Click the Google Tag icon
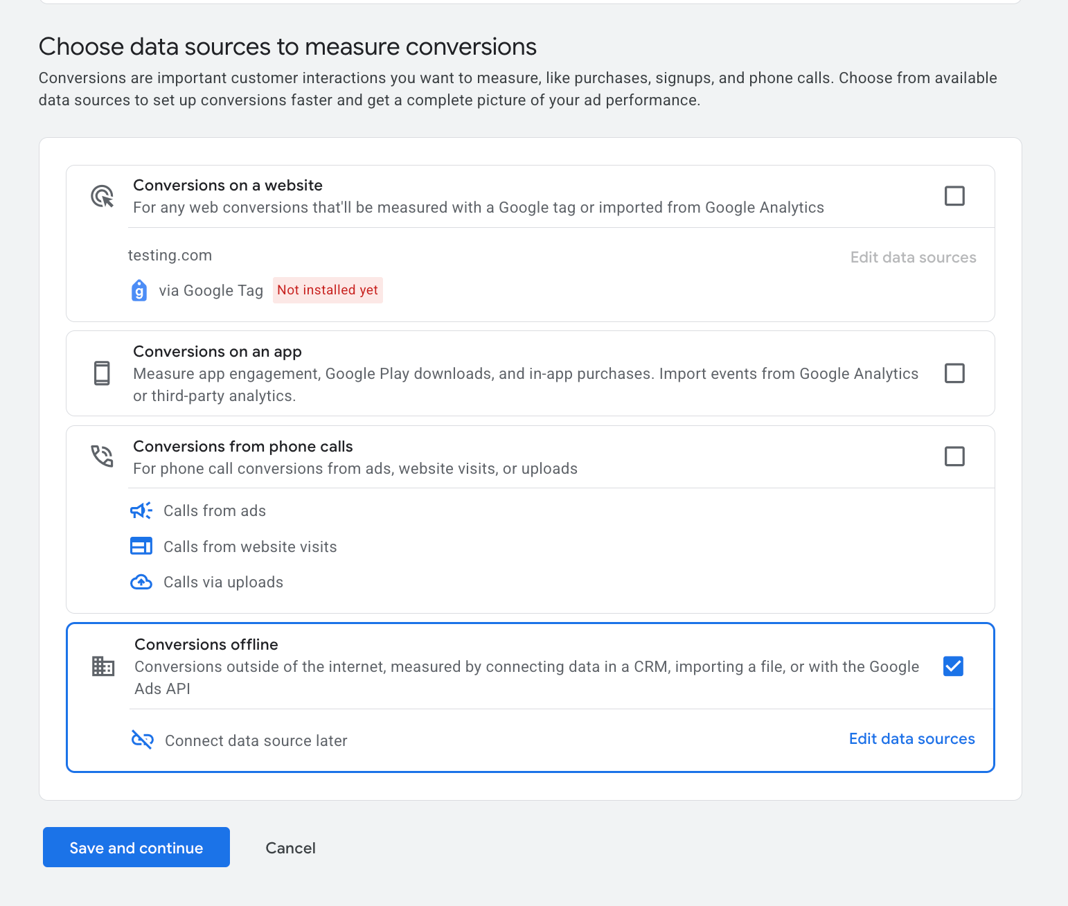 tap(139, 290)
